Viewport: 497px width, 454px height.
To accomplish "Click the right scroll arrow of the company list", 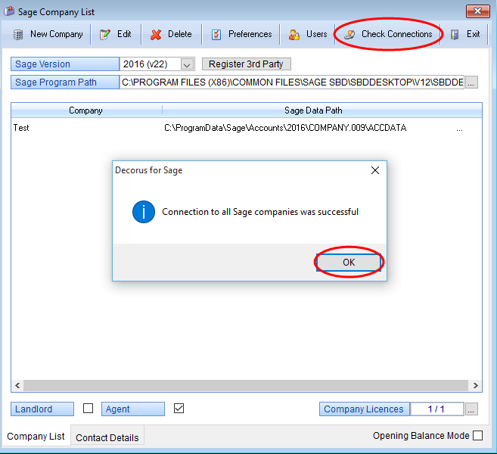I will click(x=475, y=385).
